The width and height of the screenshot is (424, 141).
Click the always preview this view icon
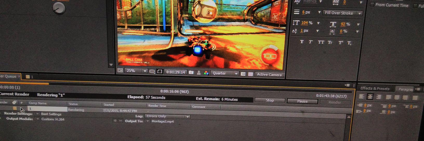(120, 70)
